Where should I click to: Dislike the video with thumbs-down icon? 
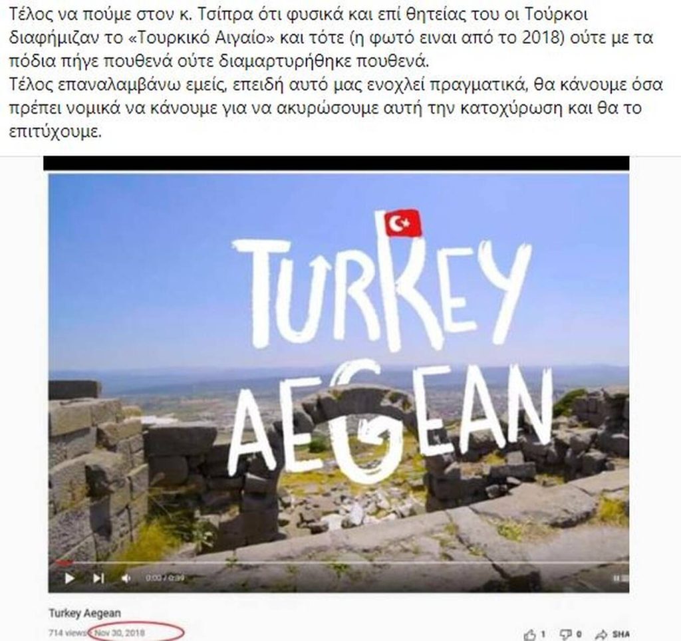[566, 634]
